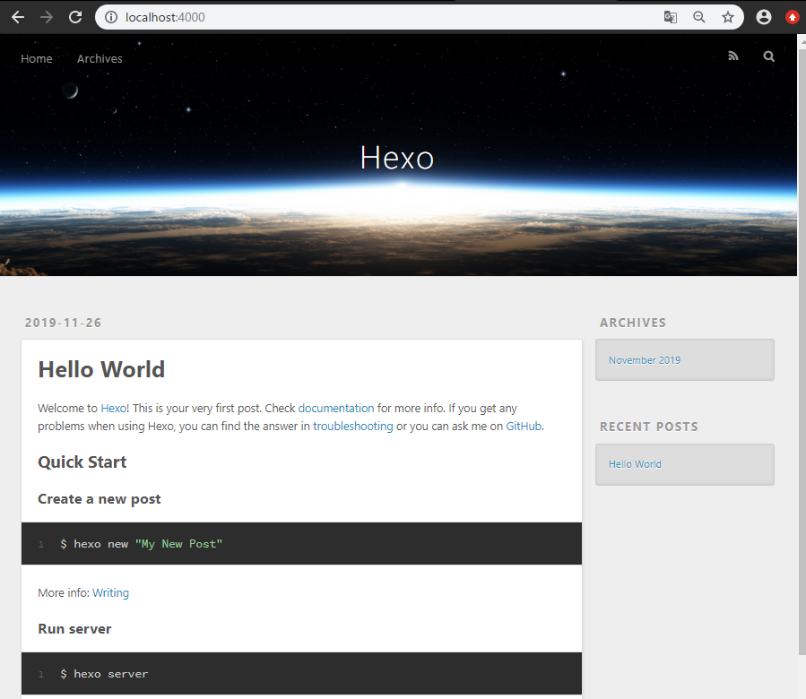The height and width of the screenshot is (699, 806).
Task: Open the translate page icon
Action: (x=671, y=17)
